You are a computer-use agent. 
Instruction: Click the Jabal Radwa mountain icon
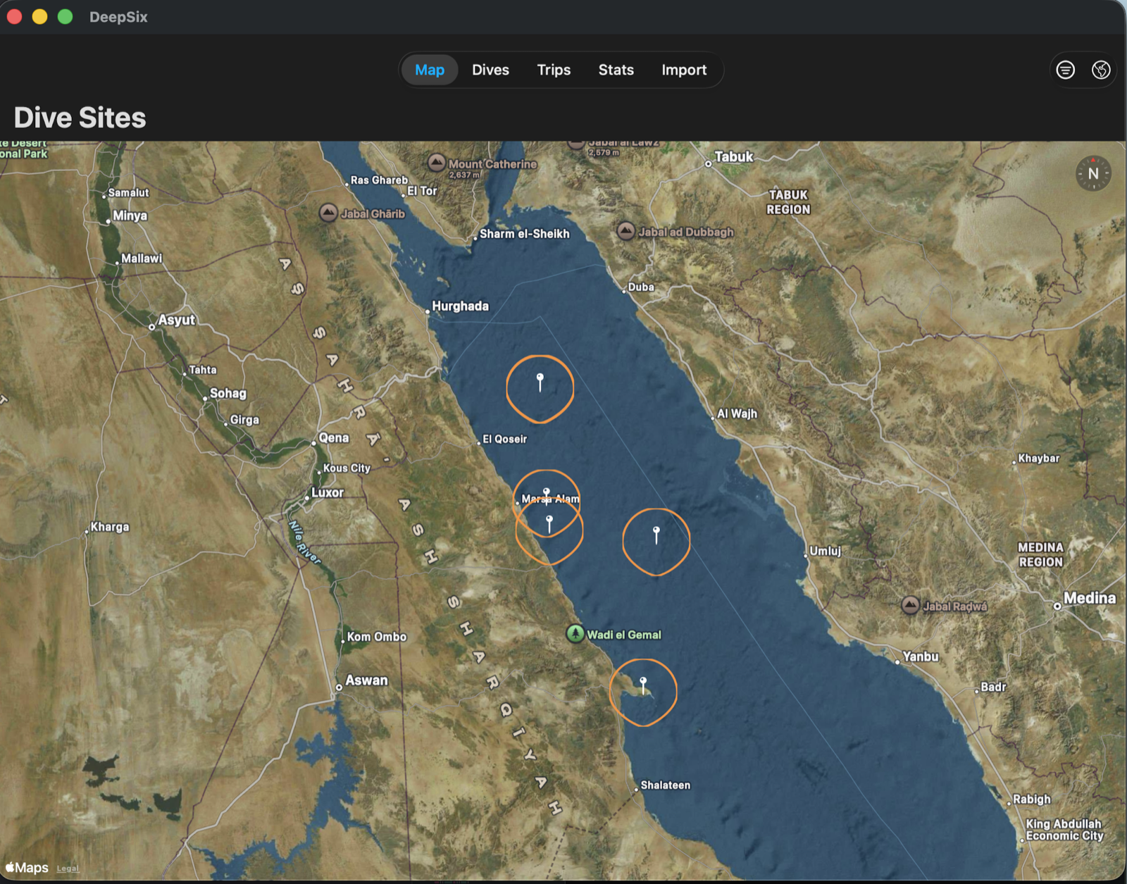click(911, 605)
